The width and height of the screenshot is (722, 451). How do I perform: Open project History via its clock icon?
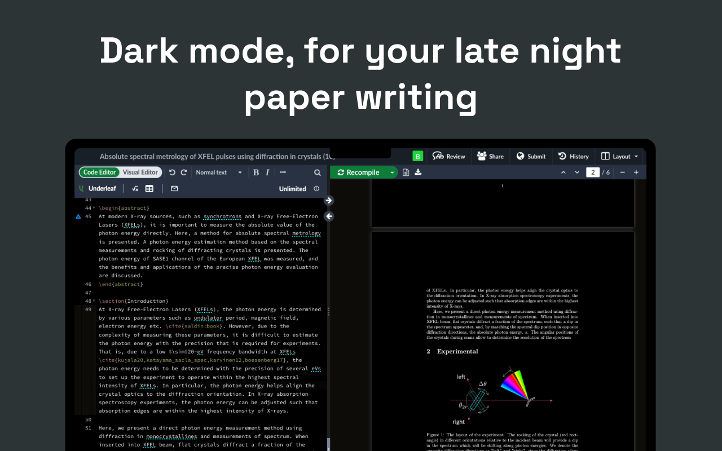(573, 156)
